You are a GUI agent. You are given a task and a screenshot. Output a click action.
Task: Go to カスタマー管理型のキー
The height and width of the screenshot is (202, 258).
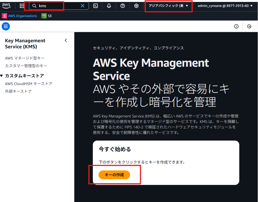pyautogui.click(x=26, y=66)
